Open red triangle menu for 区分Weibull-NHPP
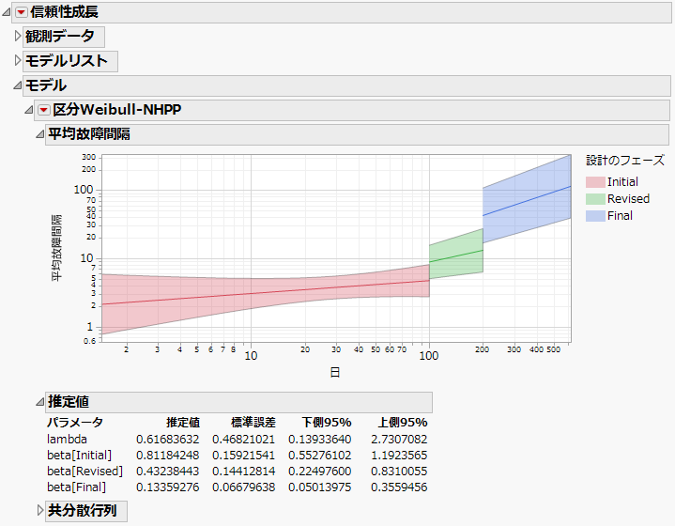Viewport: 675px width, 526px height. [x=43, y=110]
